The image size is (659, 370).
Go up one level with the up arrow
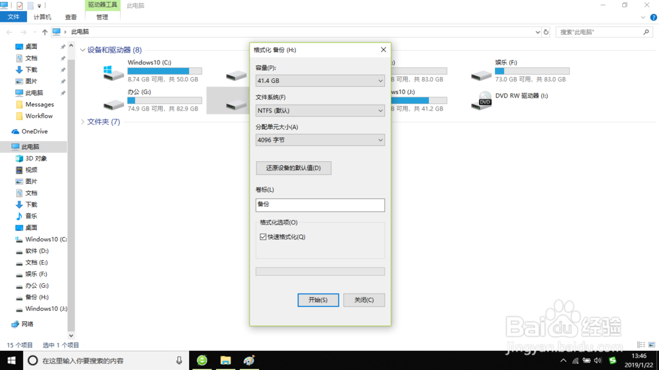pyautogui.click(x=45, y=32)
